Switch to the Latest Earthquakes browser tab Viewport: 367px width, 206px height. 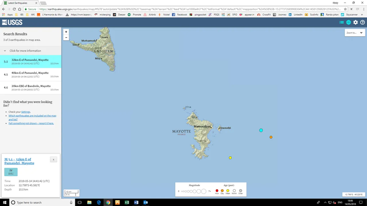(x=19, y=3)
